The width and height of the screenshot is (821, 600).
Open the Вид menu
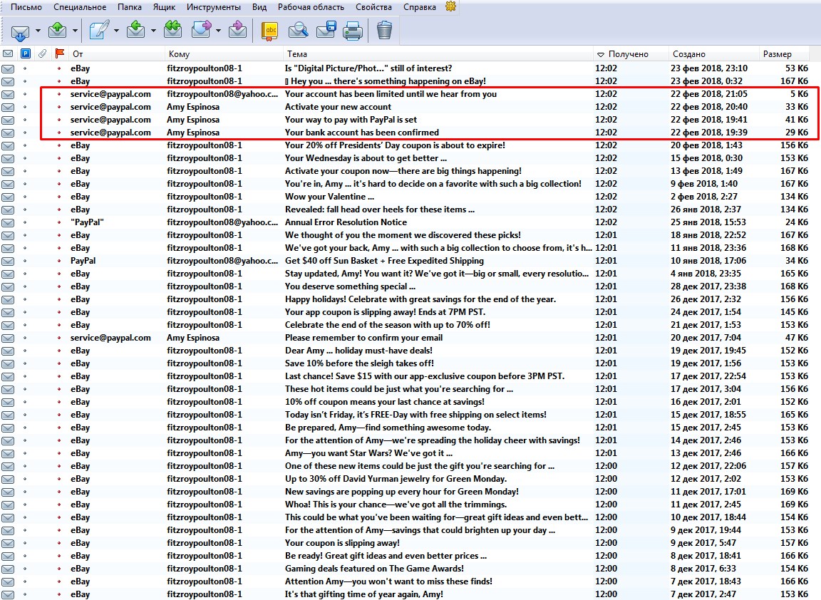(x=259, y=7)
